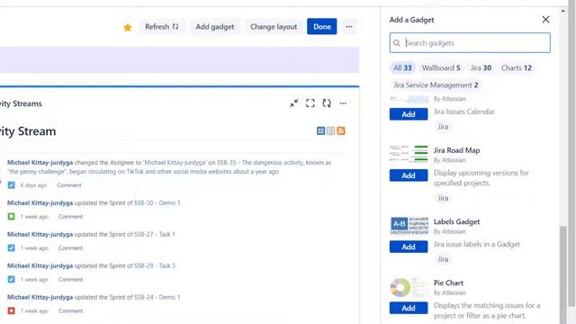
Task: Click the Pie Chart thumbnail
Action: pos(409,287)
